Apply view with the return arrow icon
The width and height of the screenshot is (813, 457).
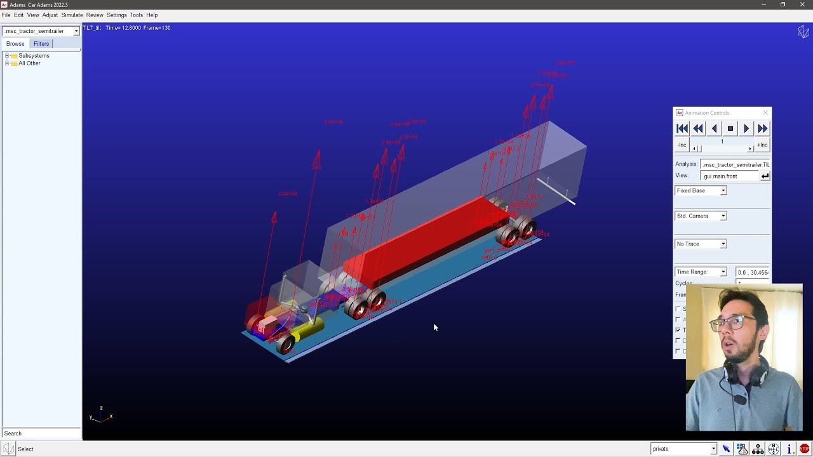pyautogui.click(x=765, y=176)
